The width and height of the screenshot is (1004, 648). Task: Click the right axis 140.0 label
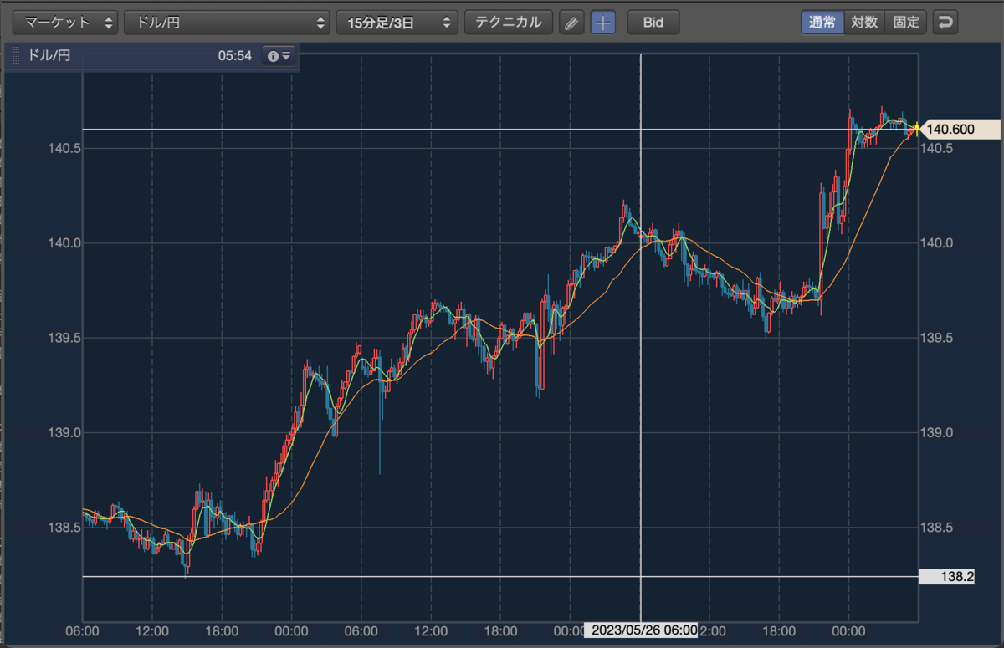[x=938, y=243]
